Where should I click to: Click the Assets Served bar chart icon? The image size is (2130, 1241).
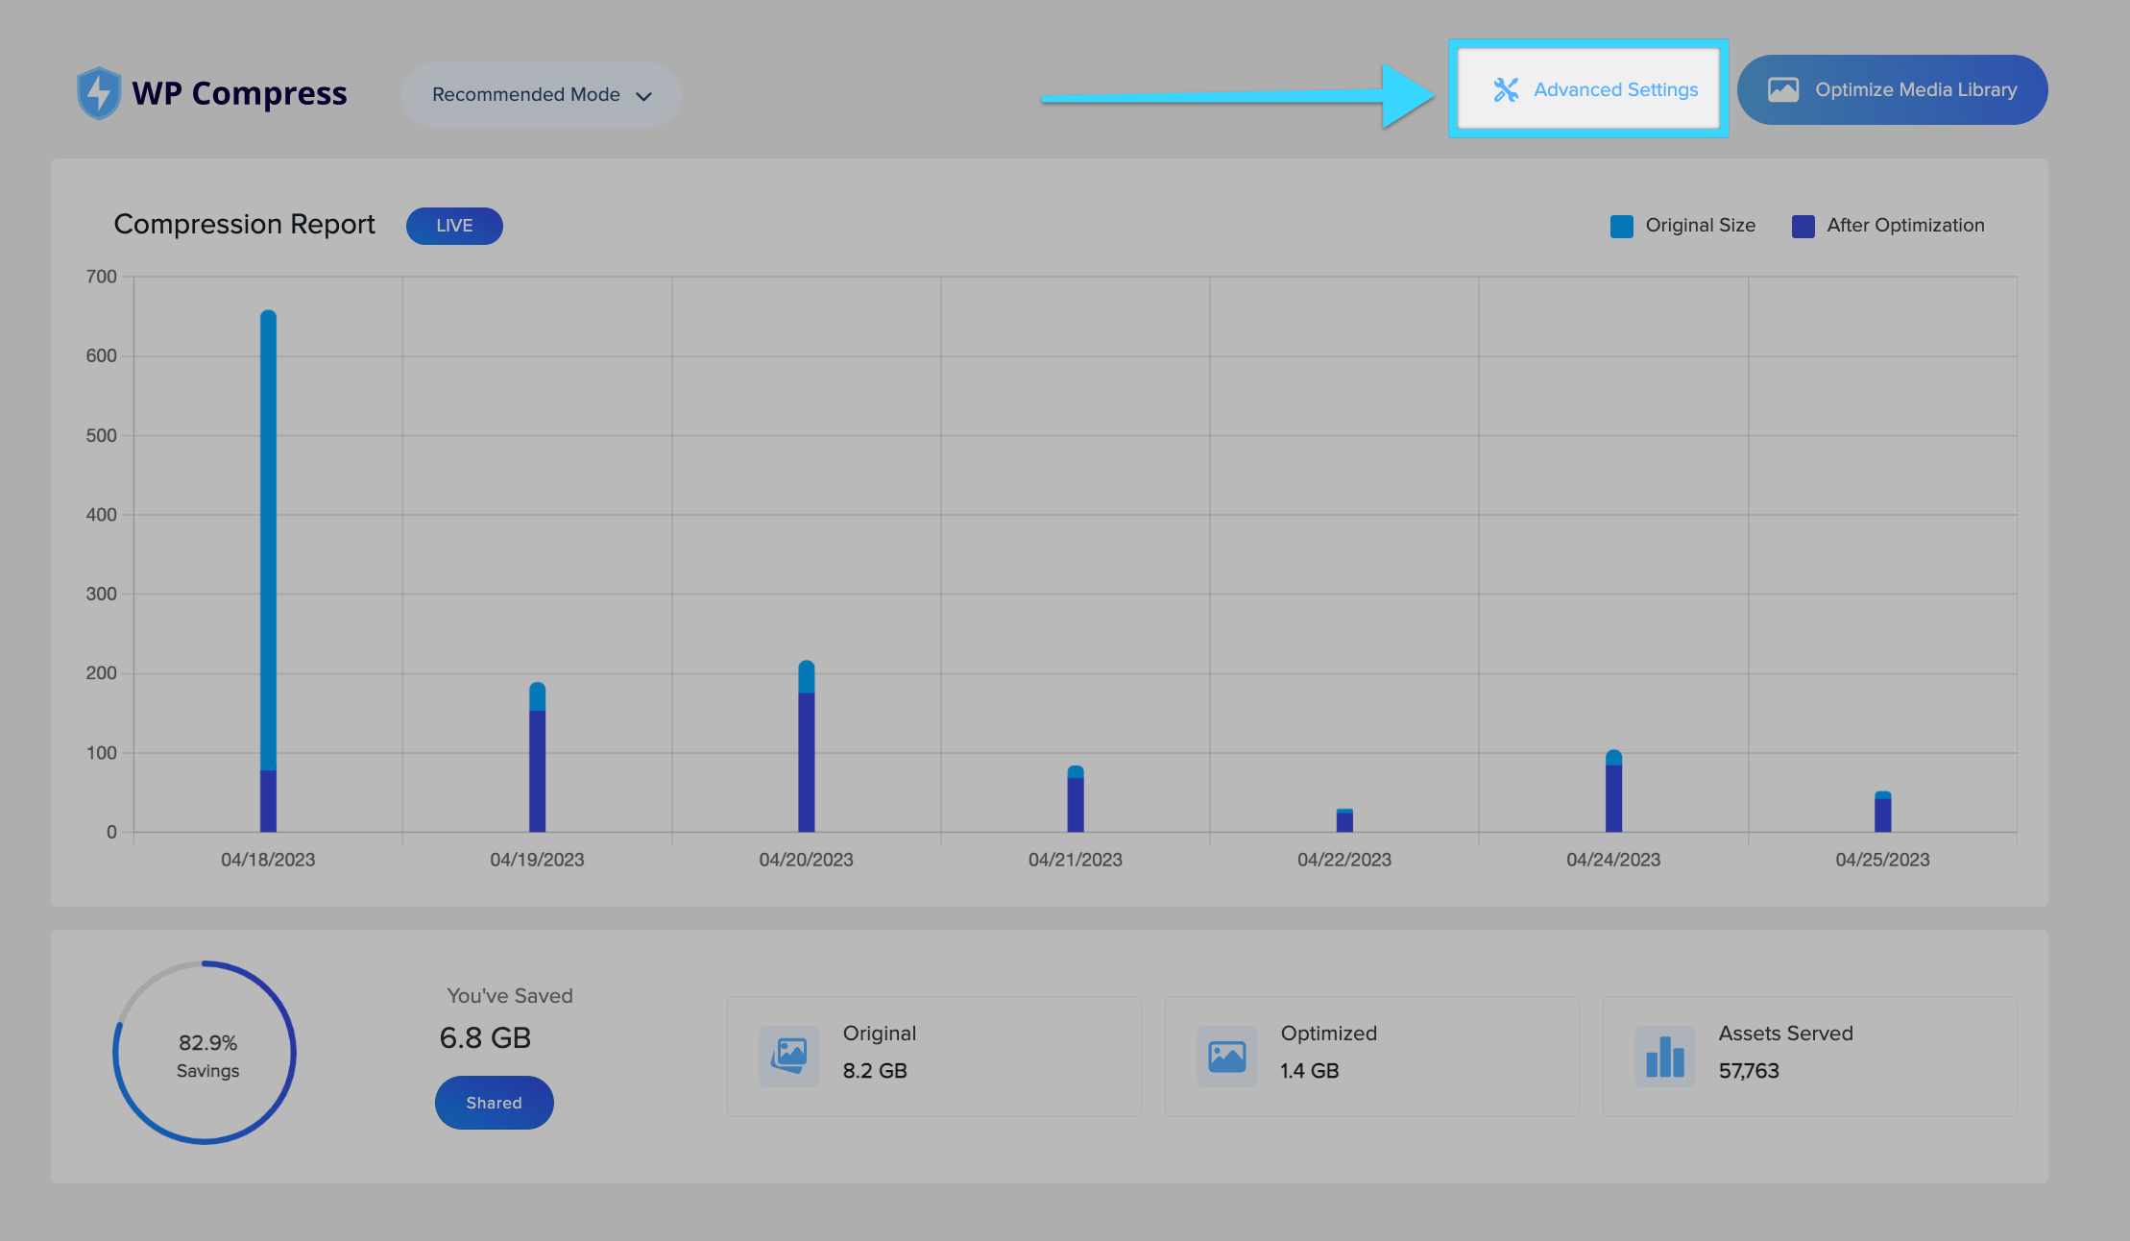tap(1664, 1056)
